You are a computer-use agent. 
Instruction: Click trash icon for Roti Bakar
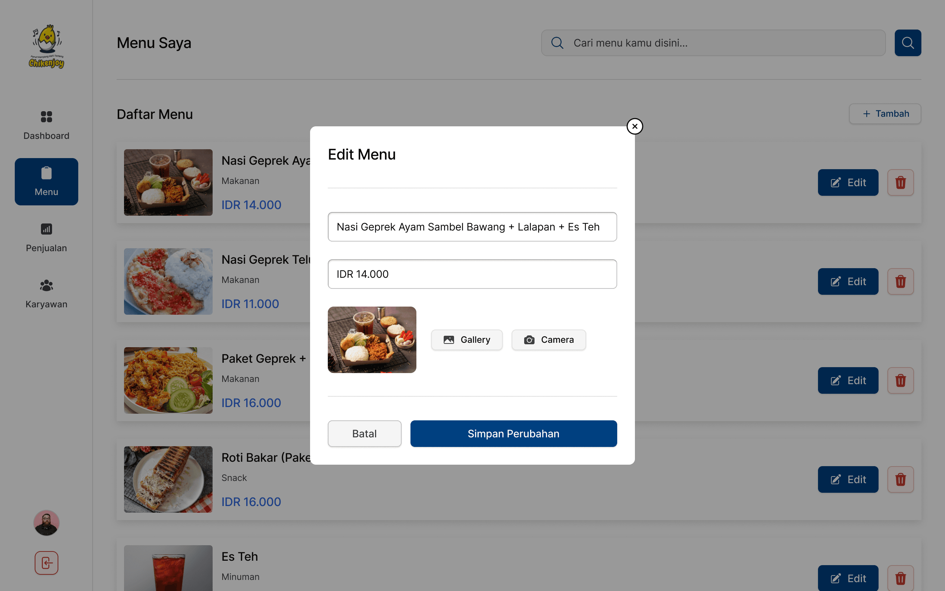(900, 479)
